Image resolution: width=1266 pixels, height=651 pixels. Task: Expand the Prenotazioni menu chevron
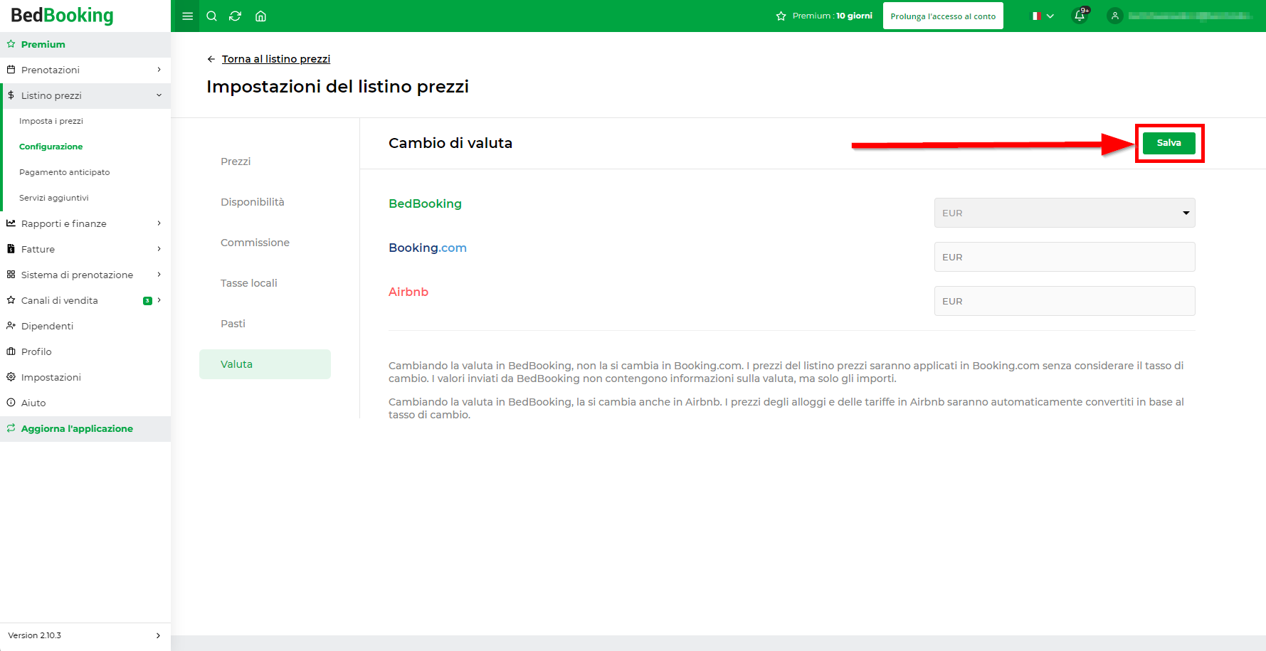(159, 70)
